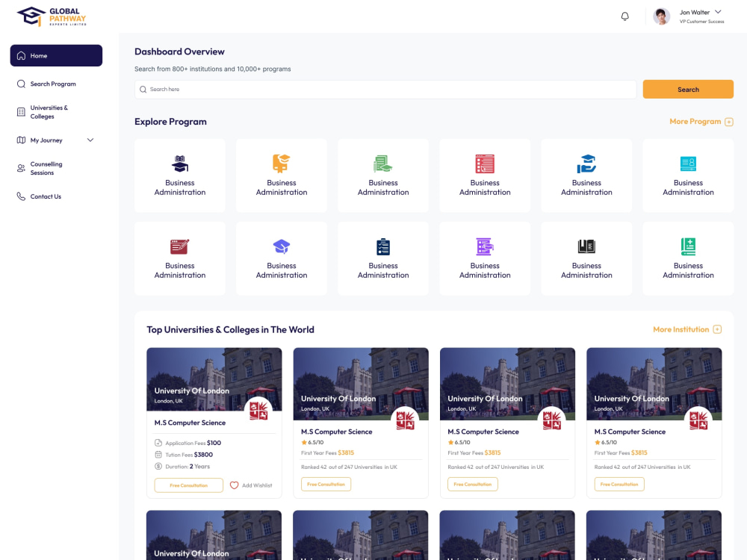
Task: Select the program card with the green document icon
Action: 689,258
